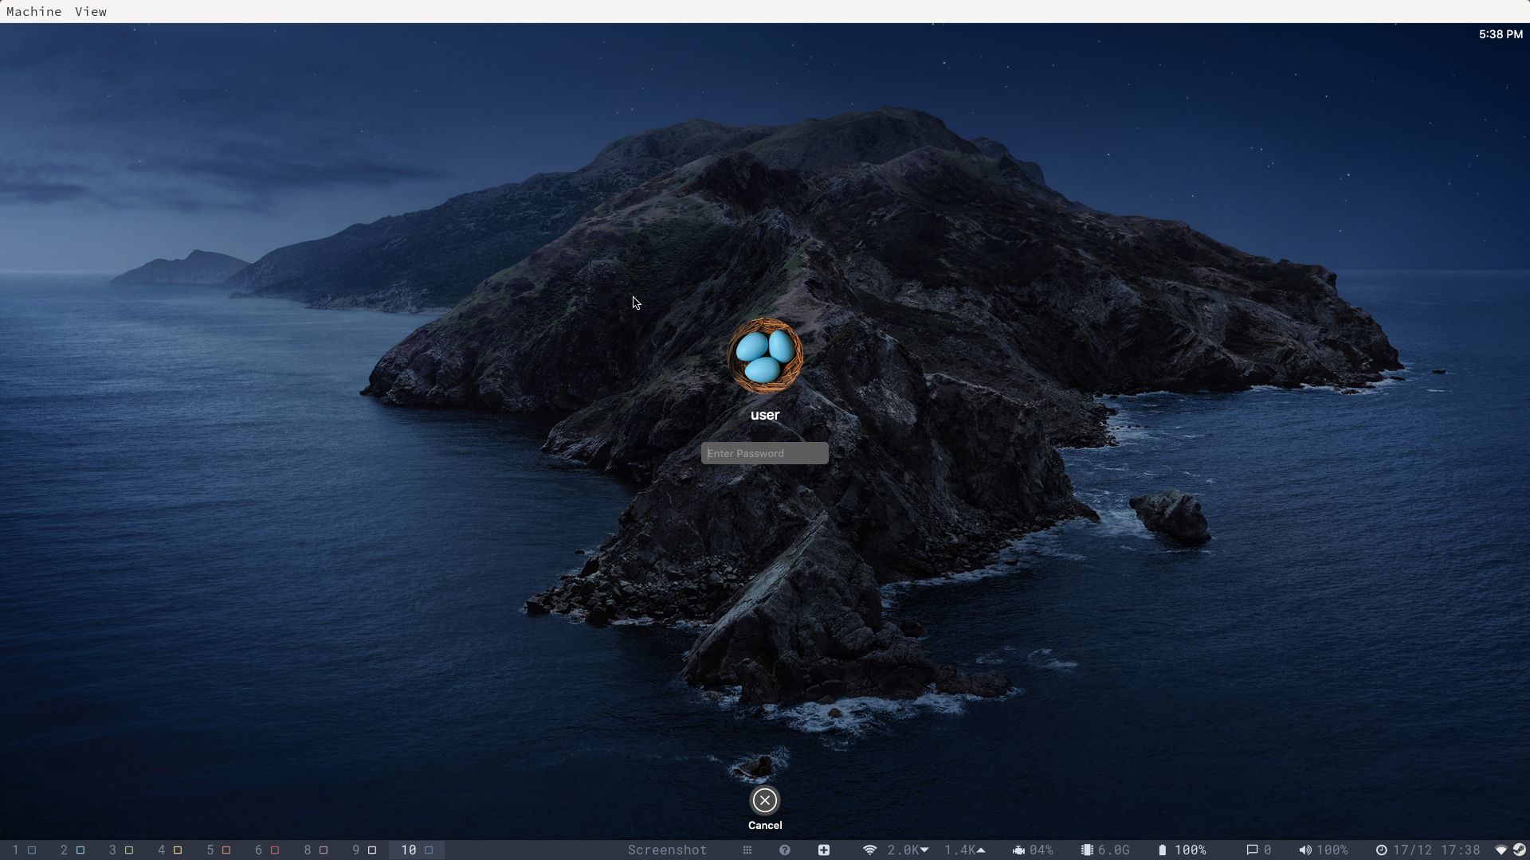This screenshot has width=1530, height=860.
Task: Open the Machine menu
Action: 33,11
